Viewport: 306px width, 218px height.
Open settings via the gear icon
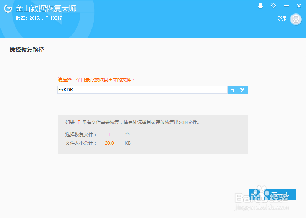pos(273,5)
